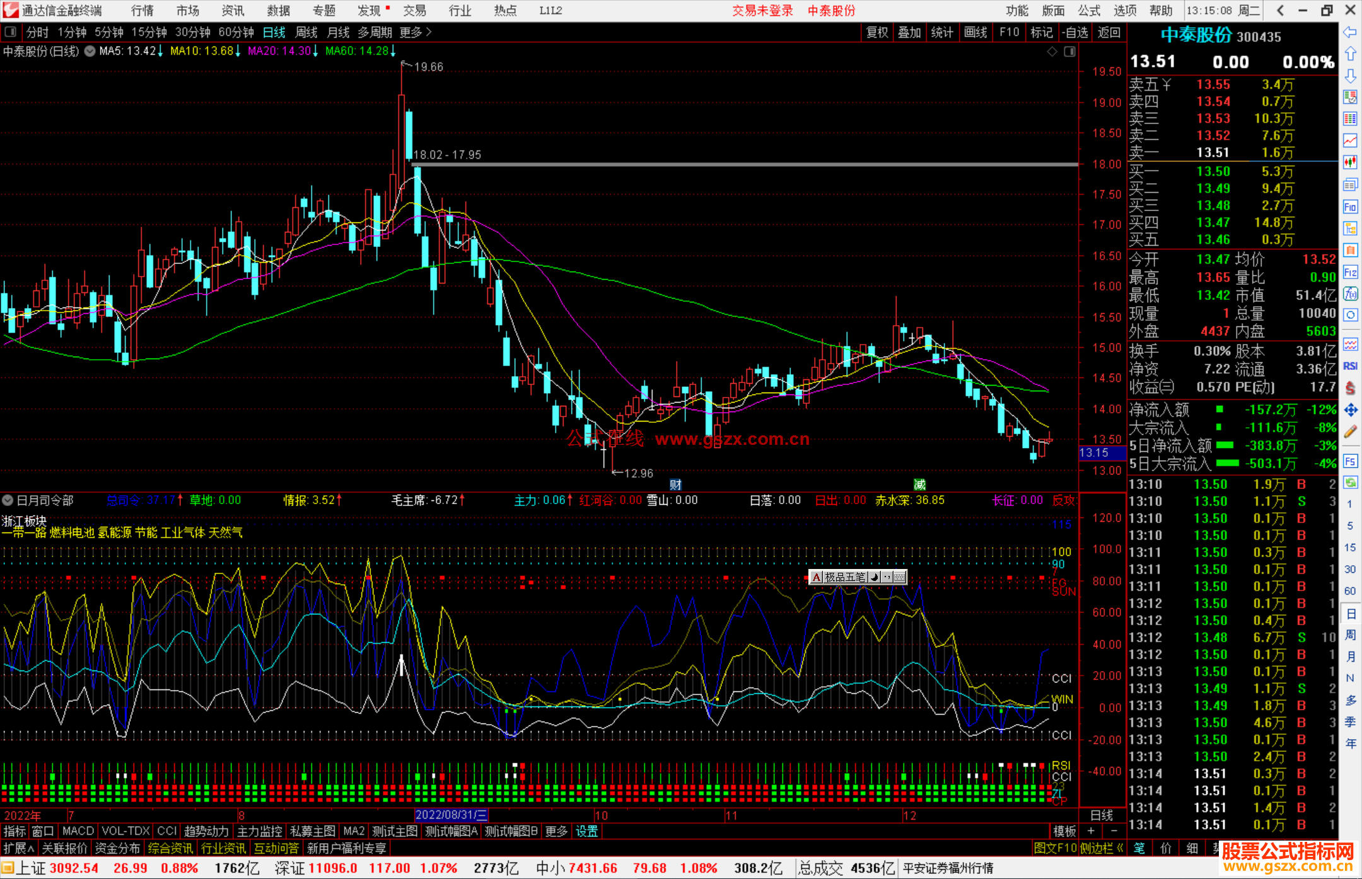
Task: Collapse the 侧边栏 sidebar toggle
Action: 1102,848
